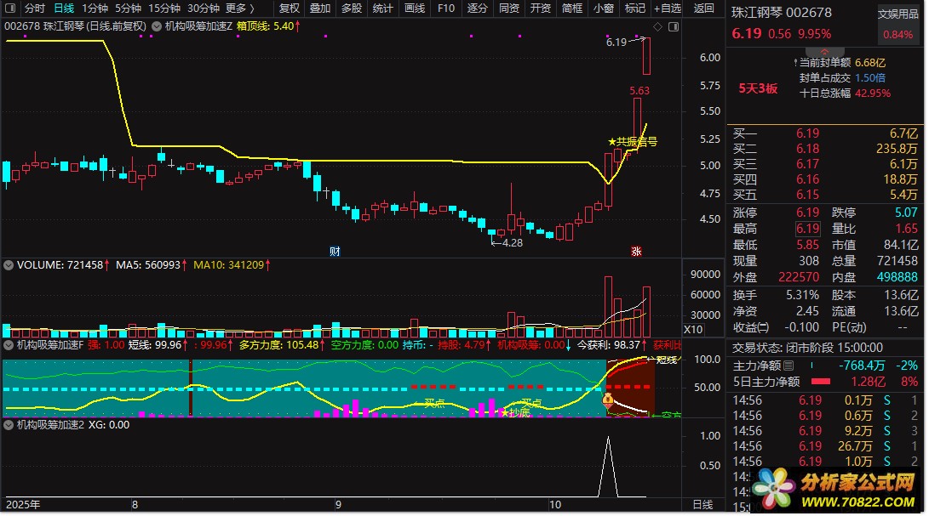Image resolution: width=929 pixels, height=516 pixels.
Task: Switch to 15分钟 chart period
Action: (164, 9)
